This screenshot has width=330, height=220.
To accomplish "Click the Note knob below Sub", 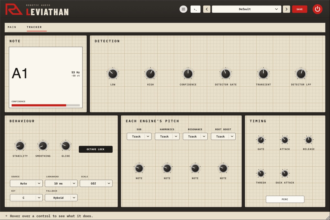I will click(139, 168).
